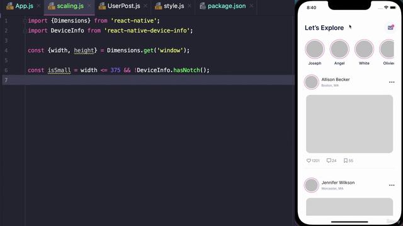Screen dimensions: 403x226
Task: Click the App.js file icon
Action: coord(10,6)
